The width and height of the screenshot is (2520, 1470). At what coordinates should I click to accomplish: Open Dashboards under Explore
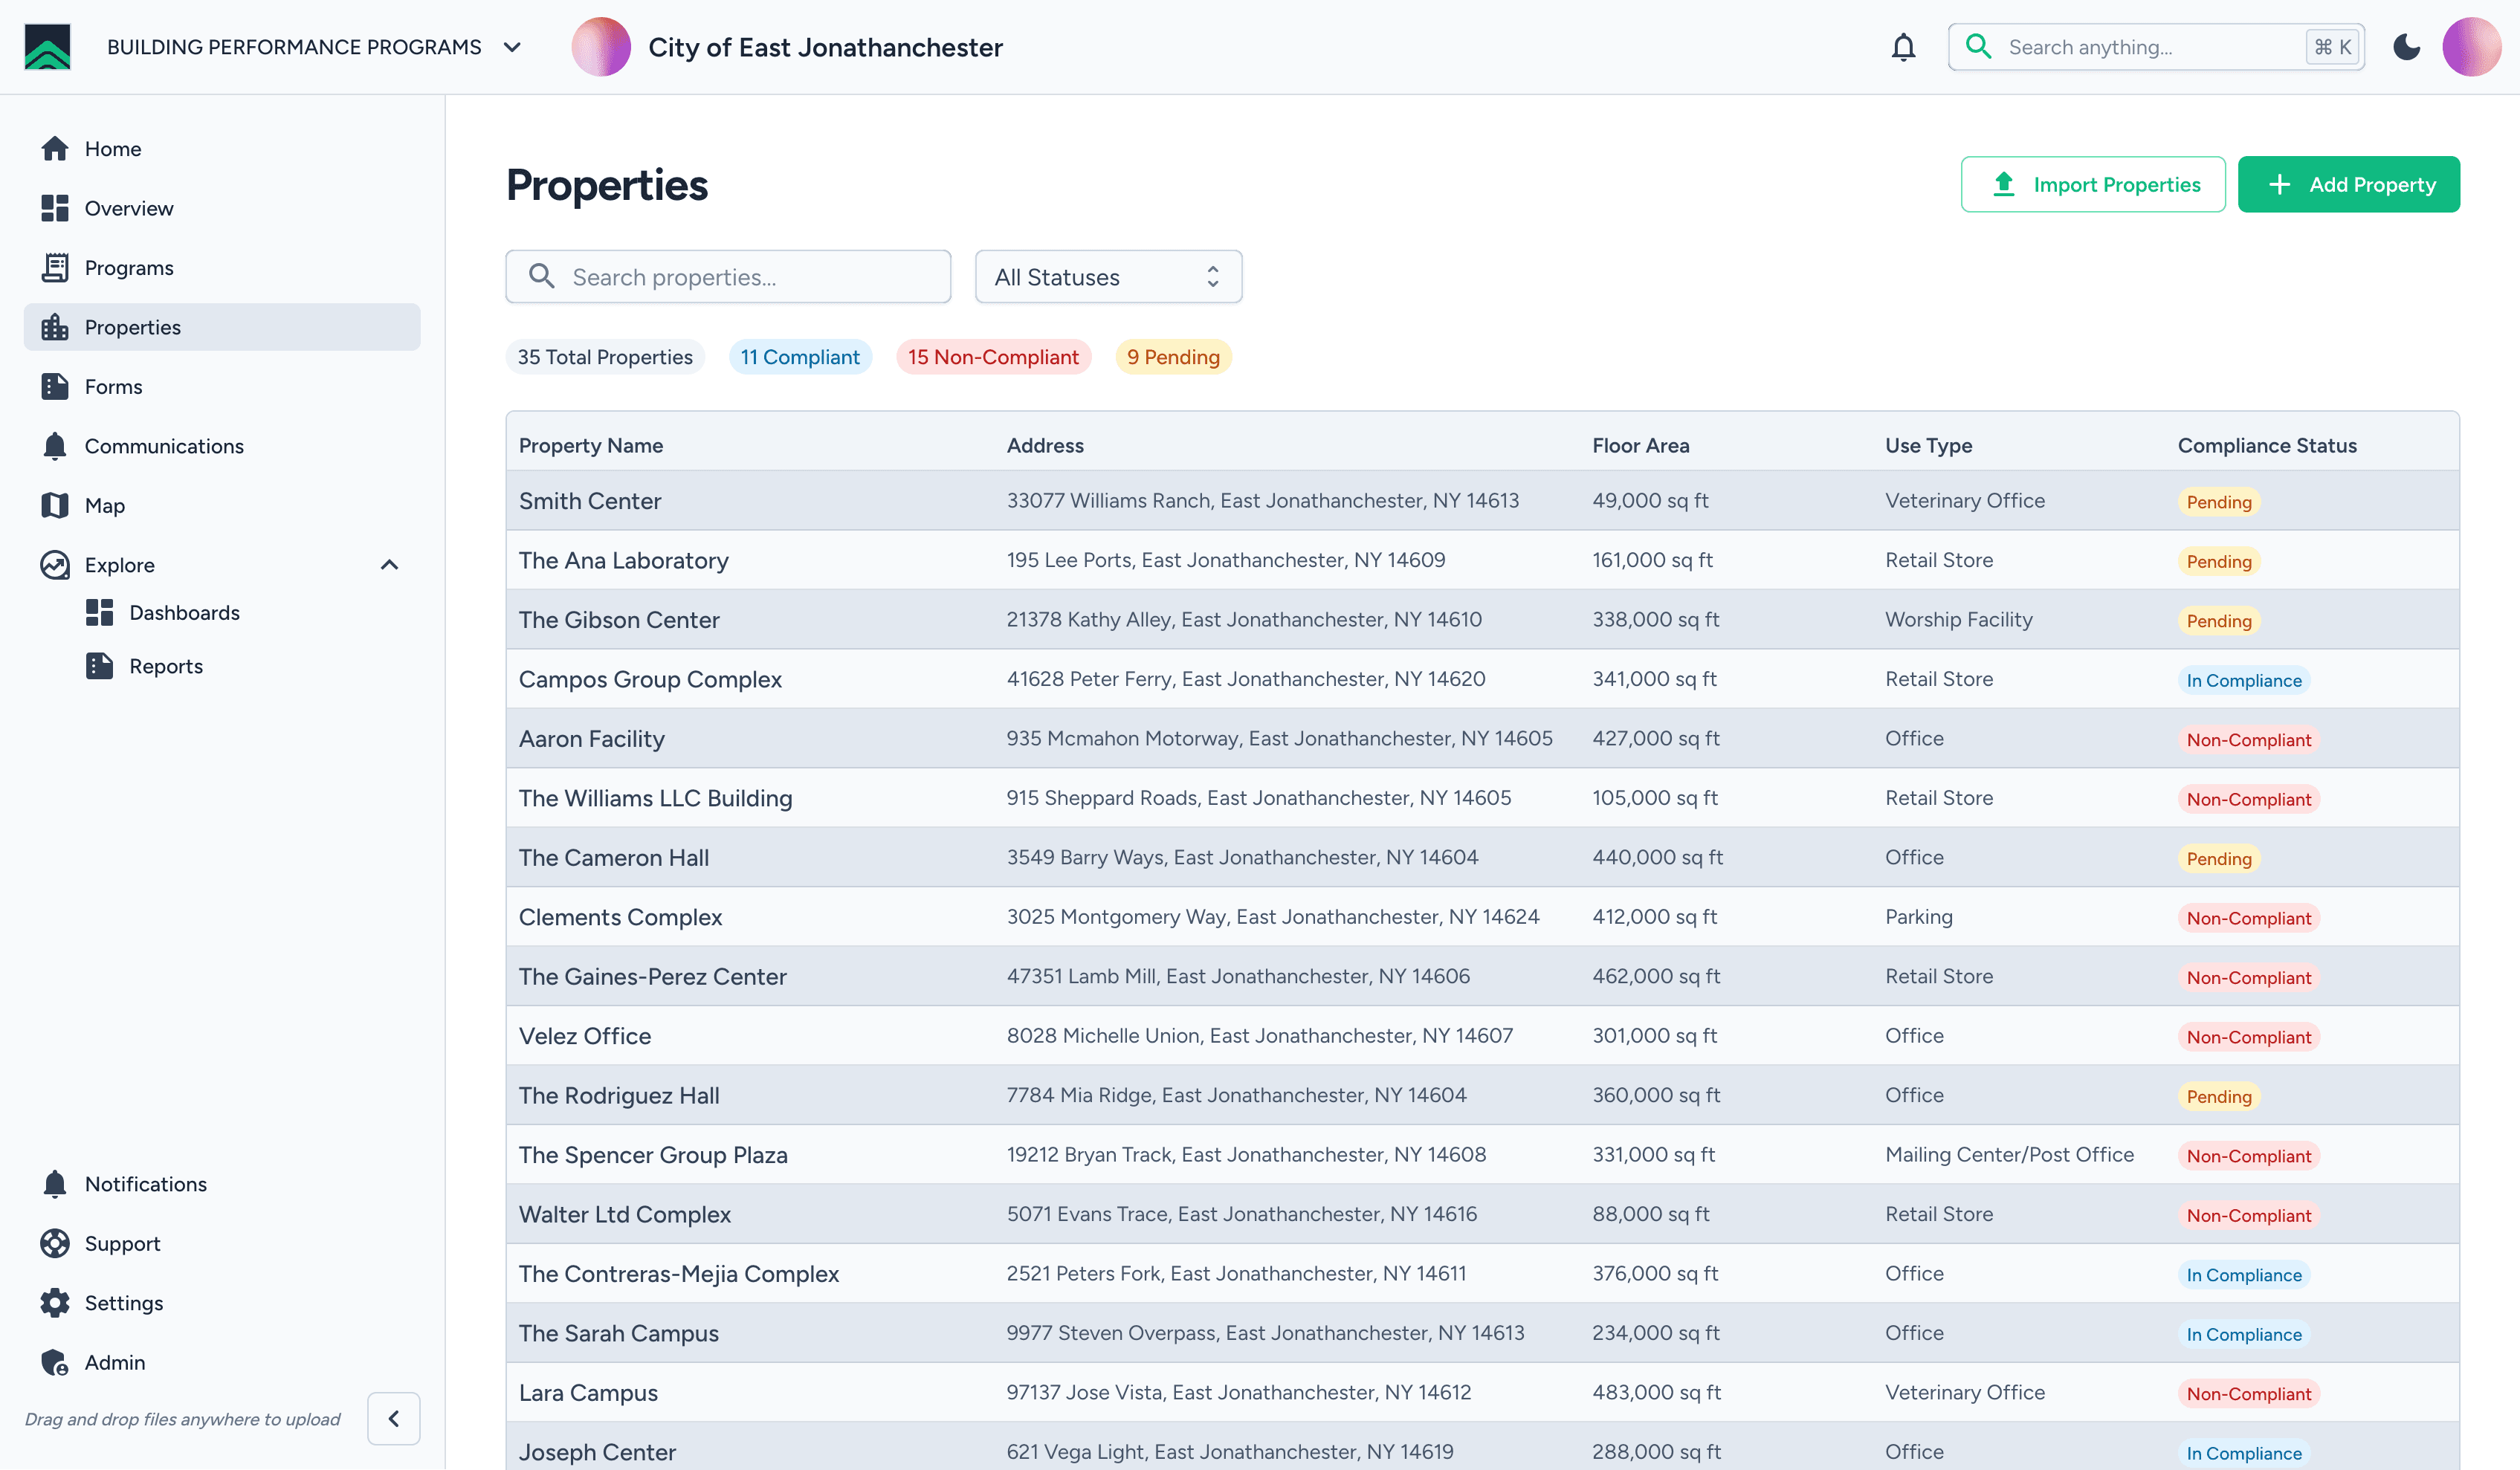point(184,612)
